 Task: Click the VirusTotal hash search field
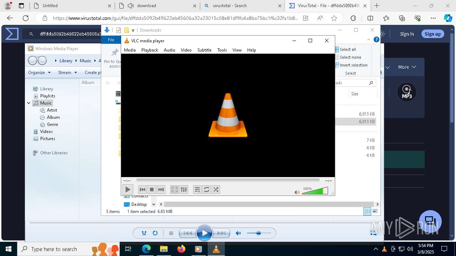pyautogui.click(x=66, y=34)
